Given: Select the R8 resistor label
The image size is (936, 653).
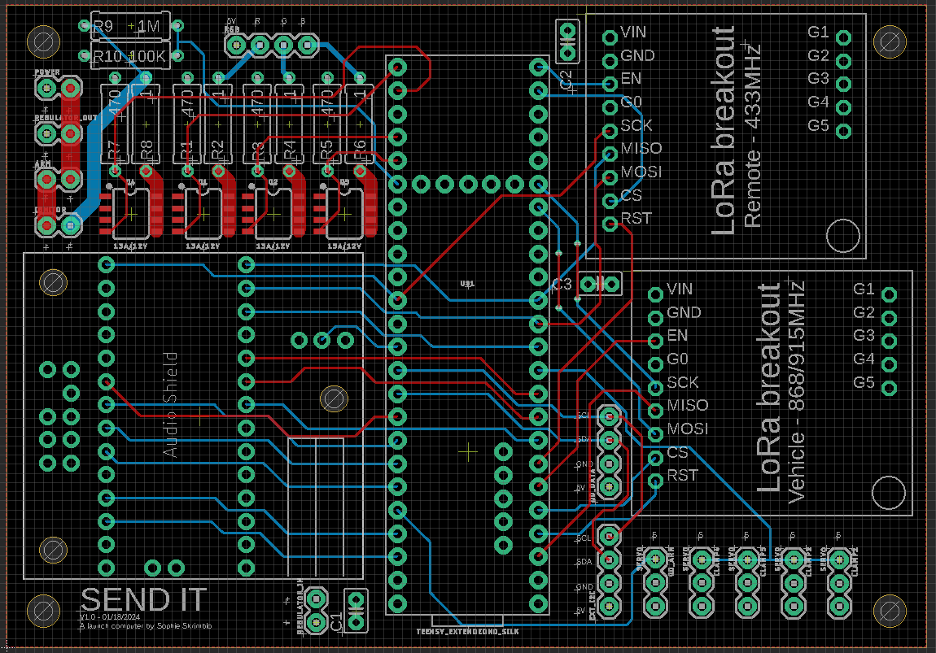Looking at the screenshot, I should pos(147,151).
